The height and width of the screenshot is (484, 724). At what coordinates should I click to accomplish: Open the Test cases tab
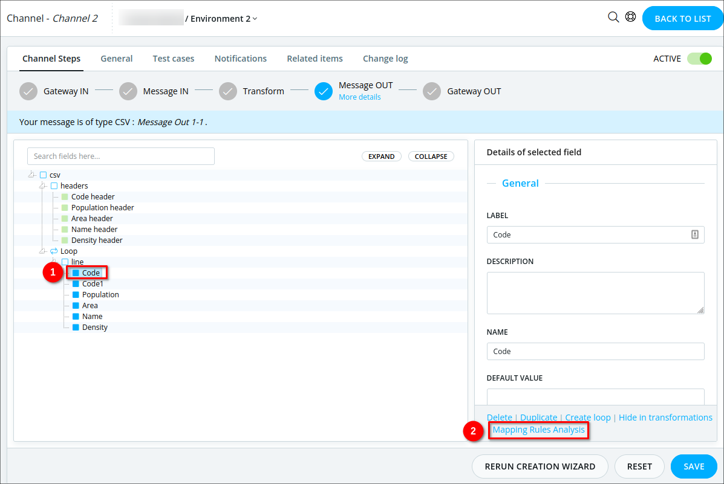[x=173, y=59]
